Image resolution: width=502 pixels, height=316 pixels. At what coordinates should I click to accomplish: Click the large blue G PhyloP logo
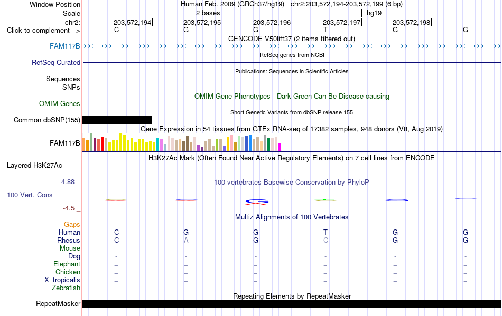point(257,202)
